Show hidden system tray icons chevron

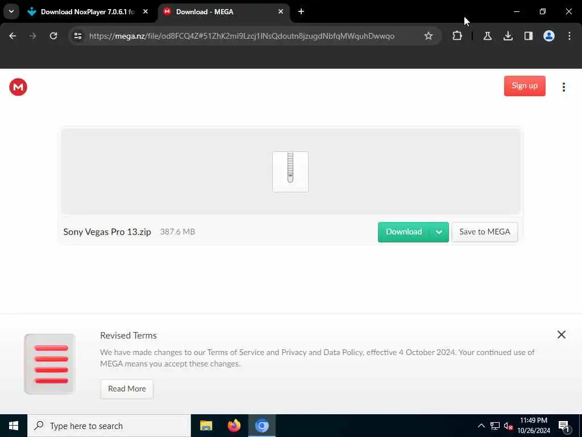coord(481,426)
